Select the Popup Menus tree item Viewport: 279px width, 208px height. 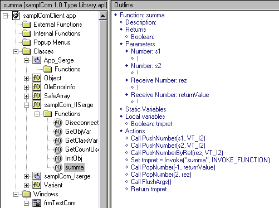(52, 42)
